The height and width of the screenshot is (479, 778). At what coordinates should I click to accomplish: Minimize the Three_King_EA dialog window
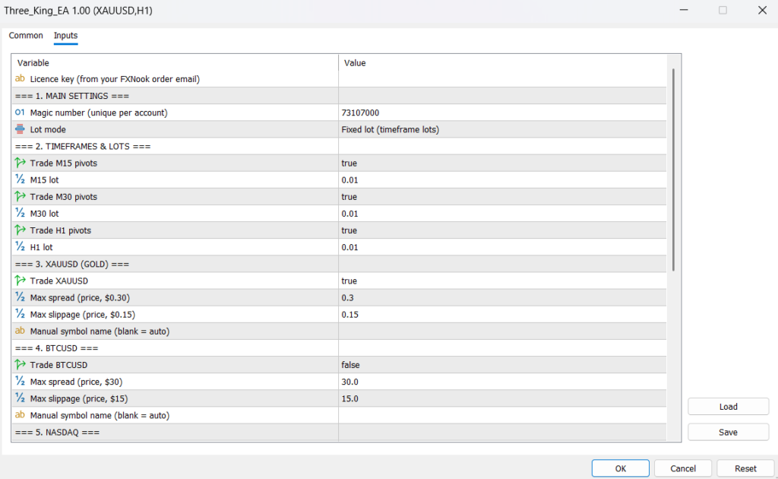(x=684, y=10)
